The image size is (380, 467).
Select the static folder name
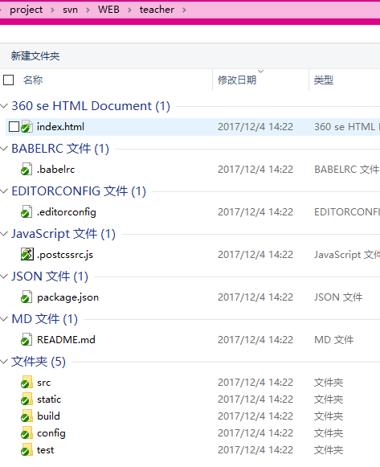tap(49, 399)
